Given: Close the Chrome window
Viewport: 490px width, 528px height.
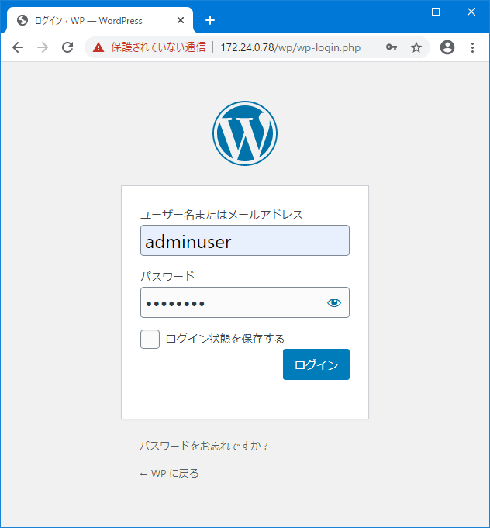Looking at the screenshot, I should coord(471,12).
